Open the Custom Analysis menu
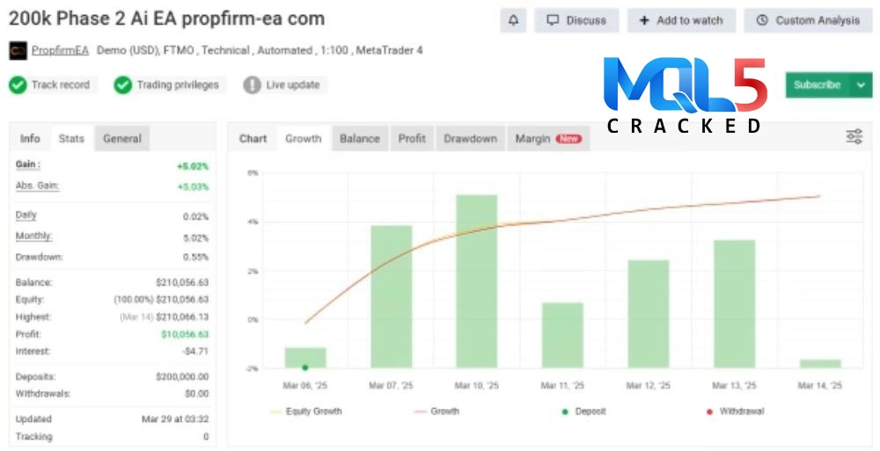 (x=808, y=20)
